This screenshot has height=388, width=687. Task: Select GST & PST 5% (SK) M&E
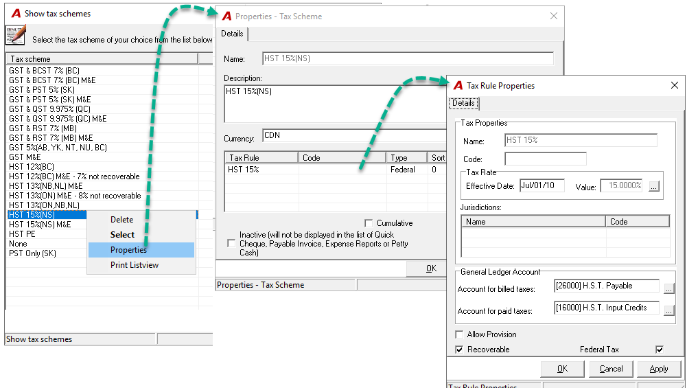(x=50, y=100)
